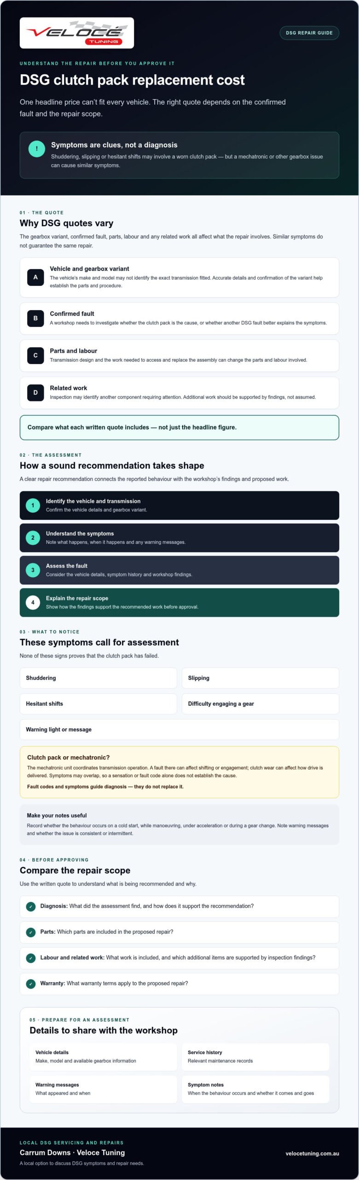
Task: Select the Warning light or message tile
Action: [x=179, y=730]
